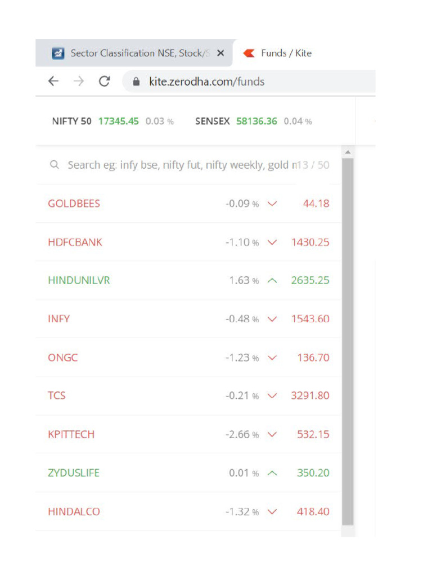Click the ZYDUSLIFE up chevron
The image size is (432, 576).
pos(272,473)
